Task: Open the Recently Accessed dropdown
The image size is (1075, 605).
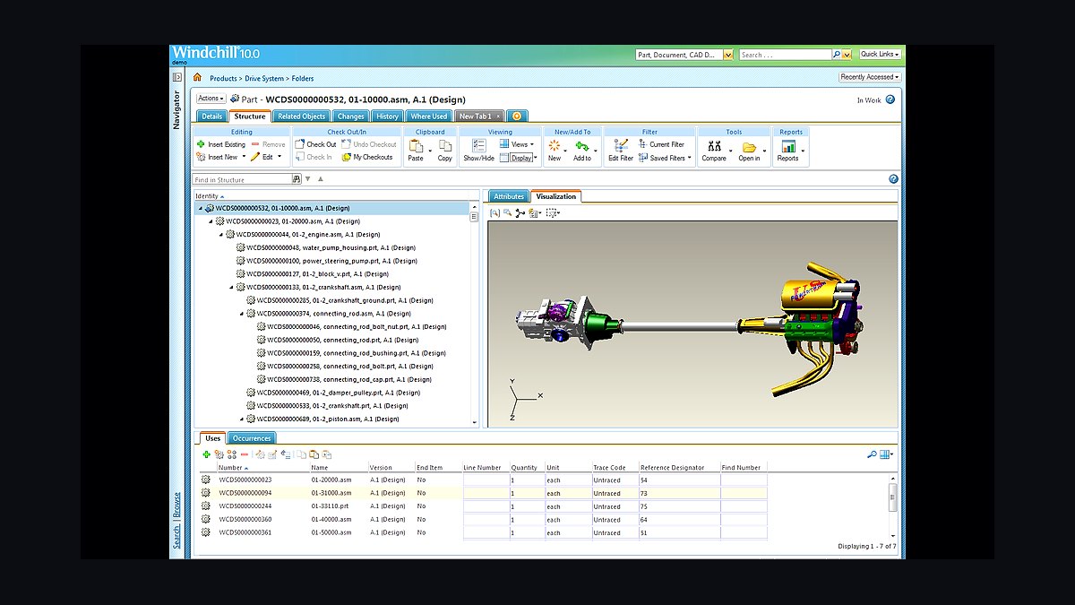Action: coord(870,77)
